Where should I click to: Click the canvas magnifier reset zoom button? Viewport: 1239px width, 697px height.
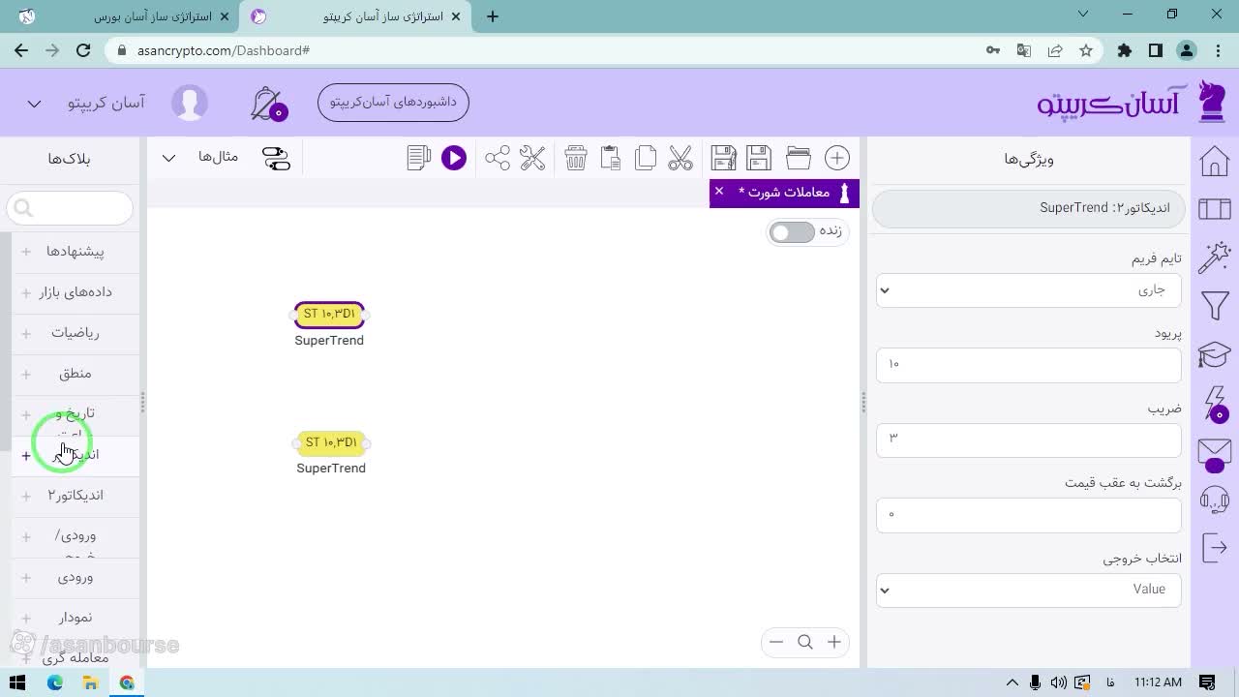pos(805,642)
